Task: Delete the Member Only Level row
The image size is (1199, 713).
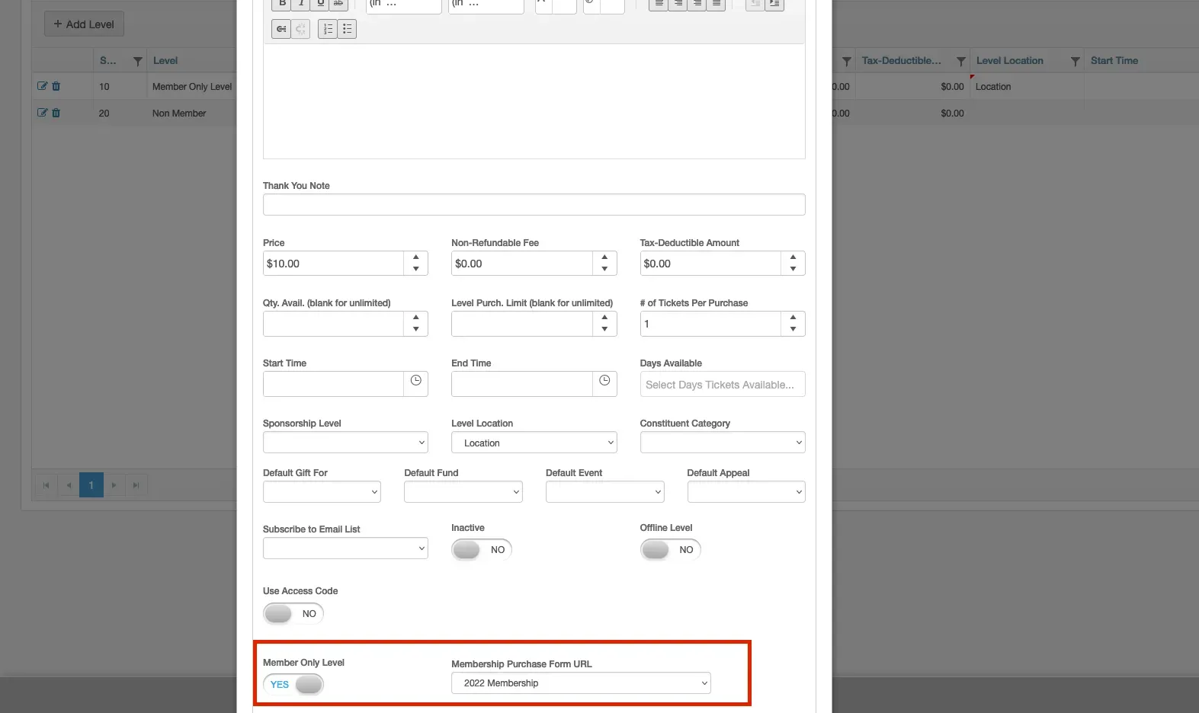Action: 56,86
